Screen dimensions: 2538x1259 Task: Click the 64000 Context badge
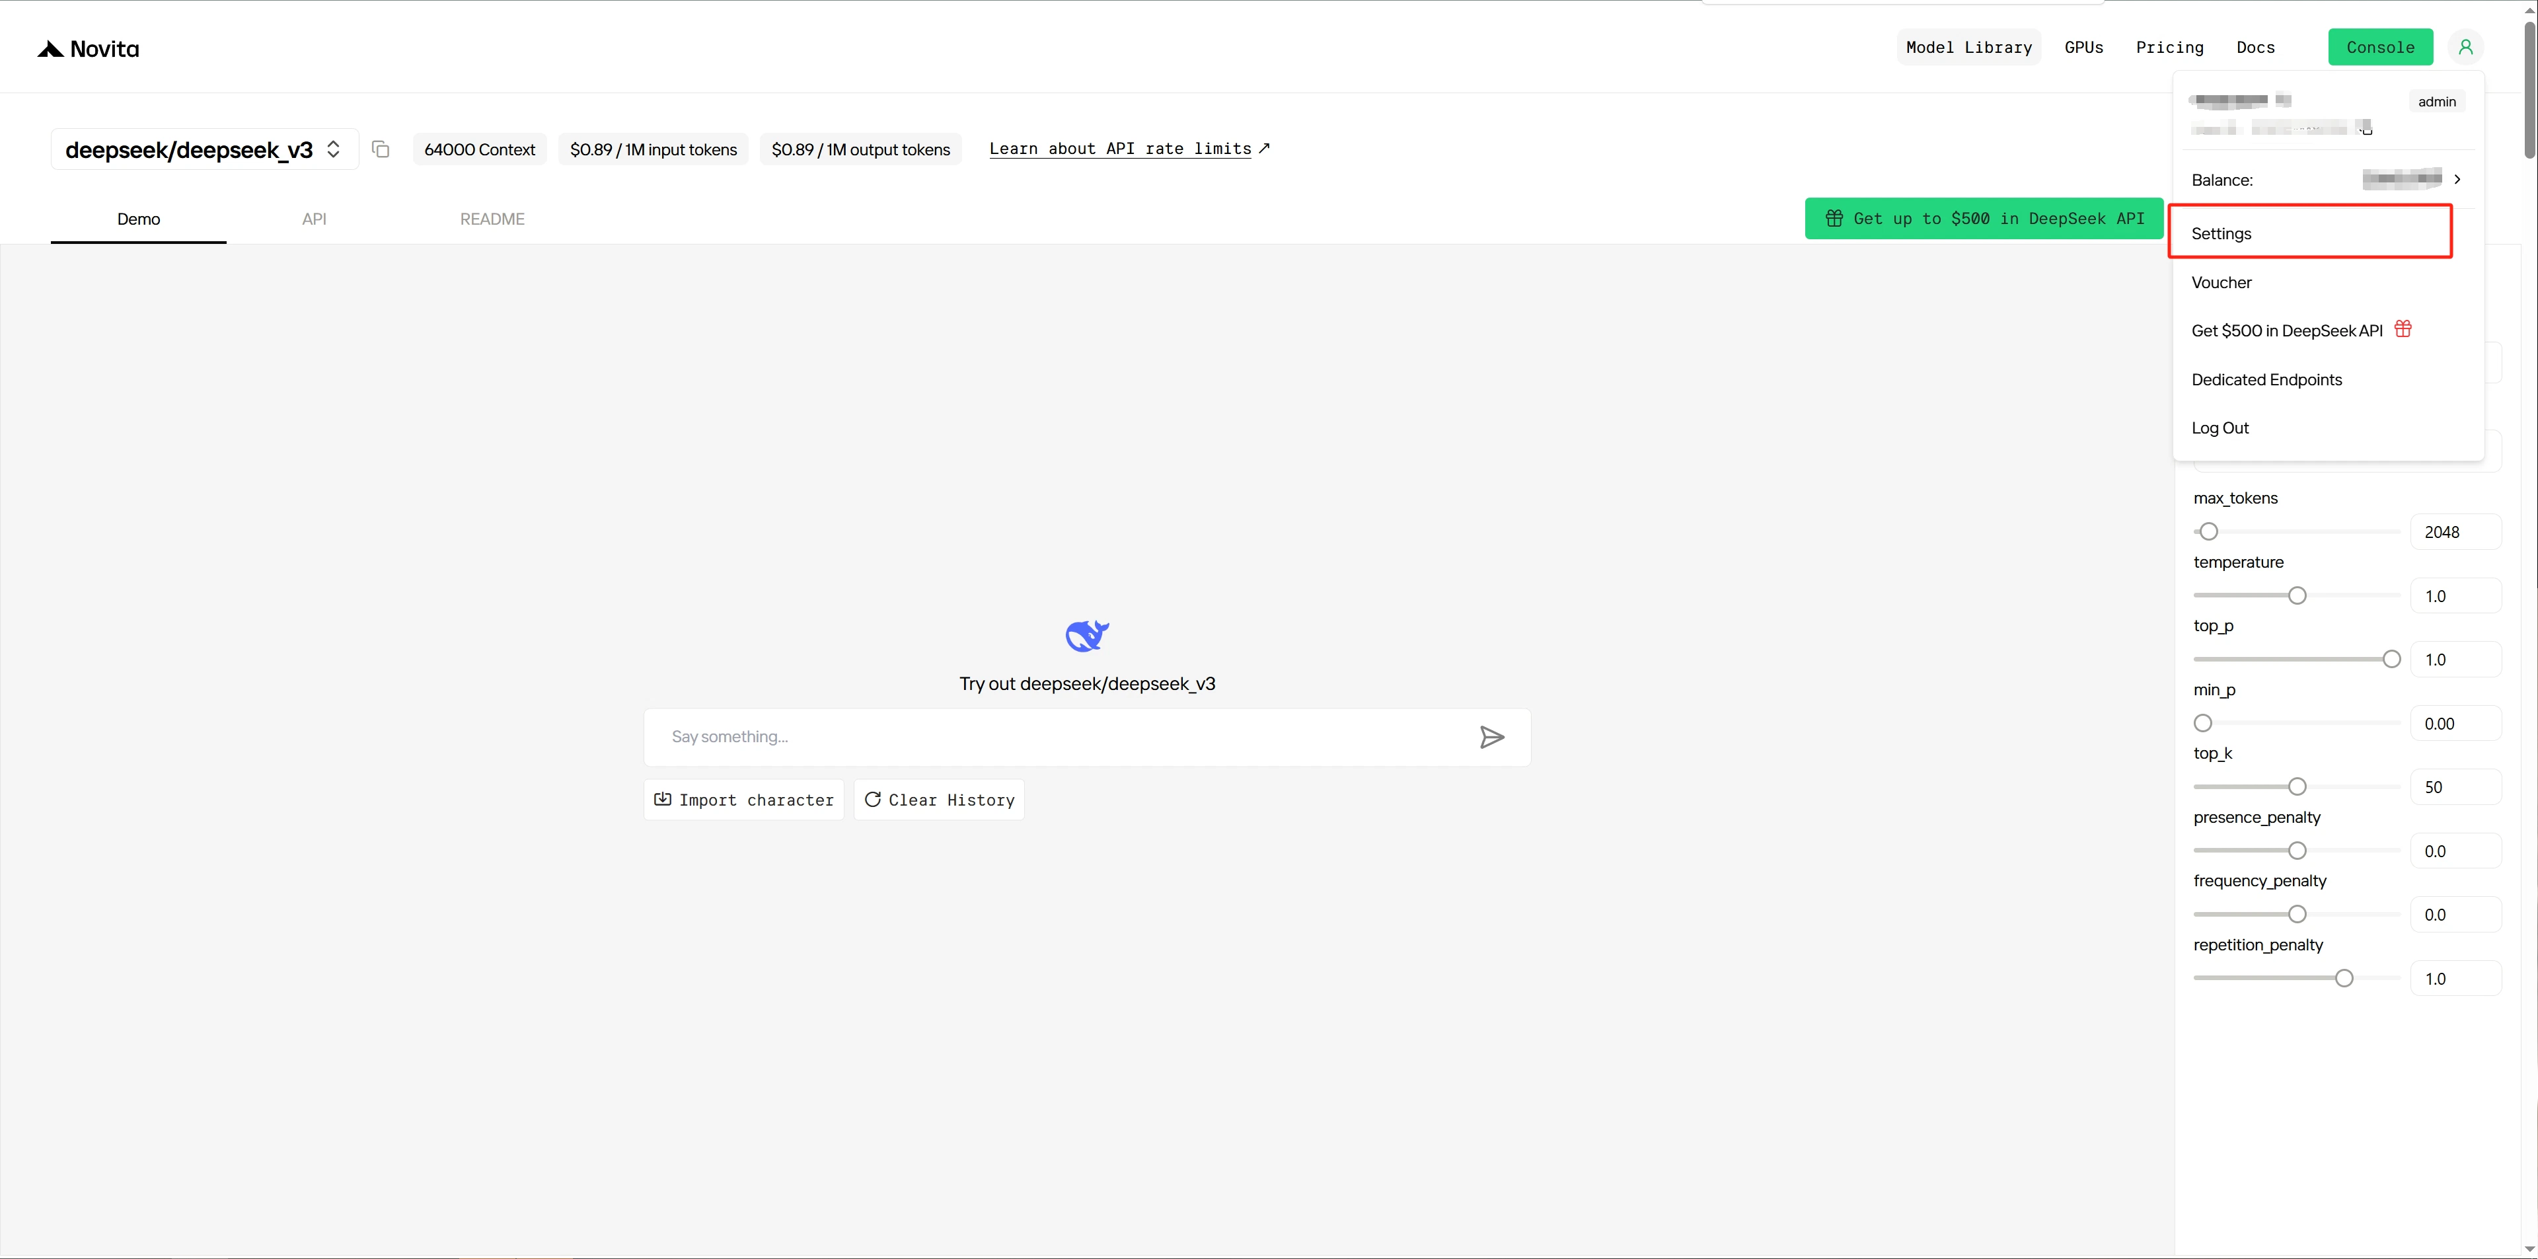[x=480, y=150]
